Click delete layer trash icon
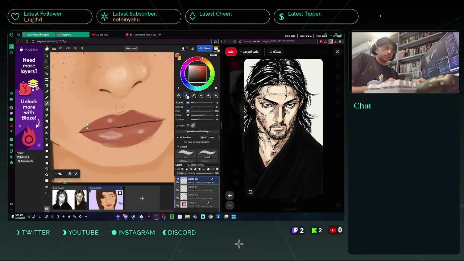The image size is (464, 261). click(x=199, y=169)
